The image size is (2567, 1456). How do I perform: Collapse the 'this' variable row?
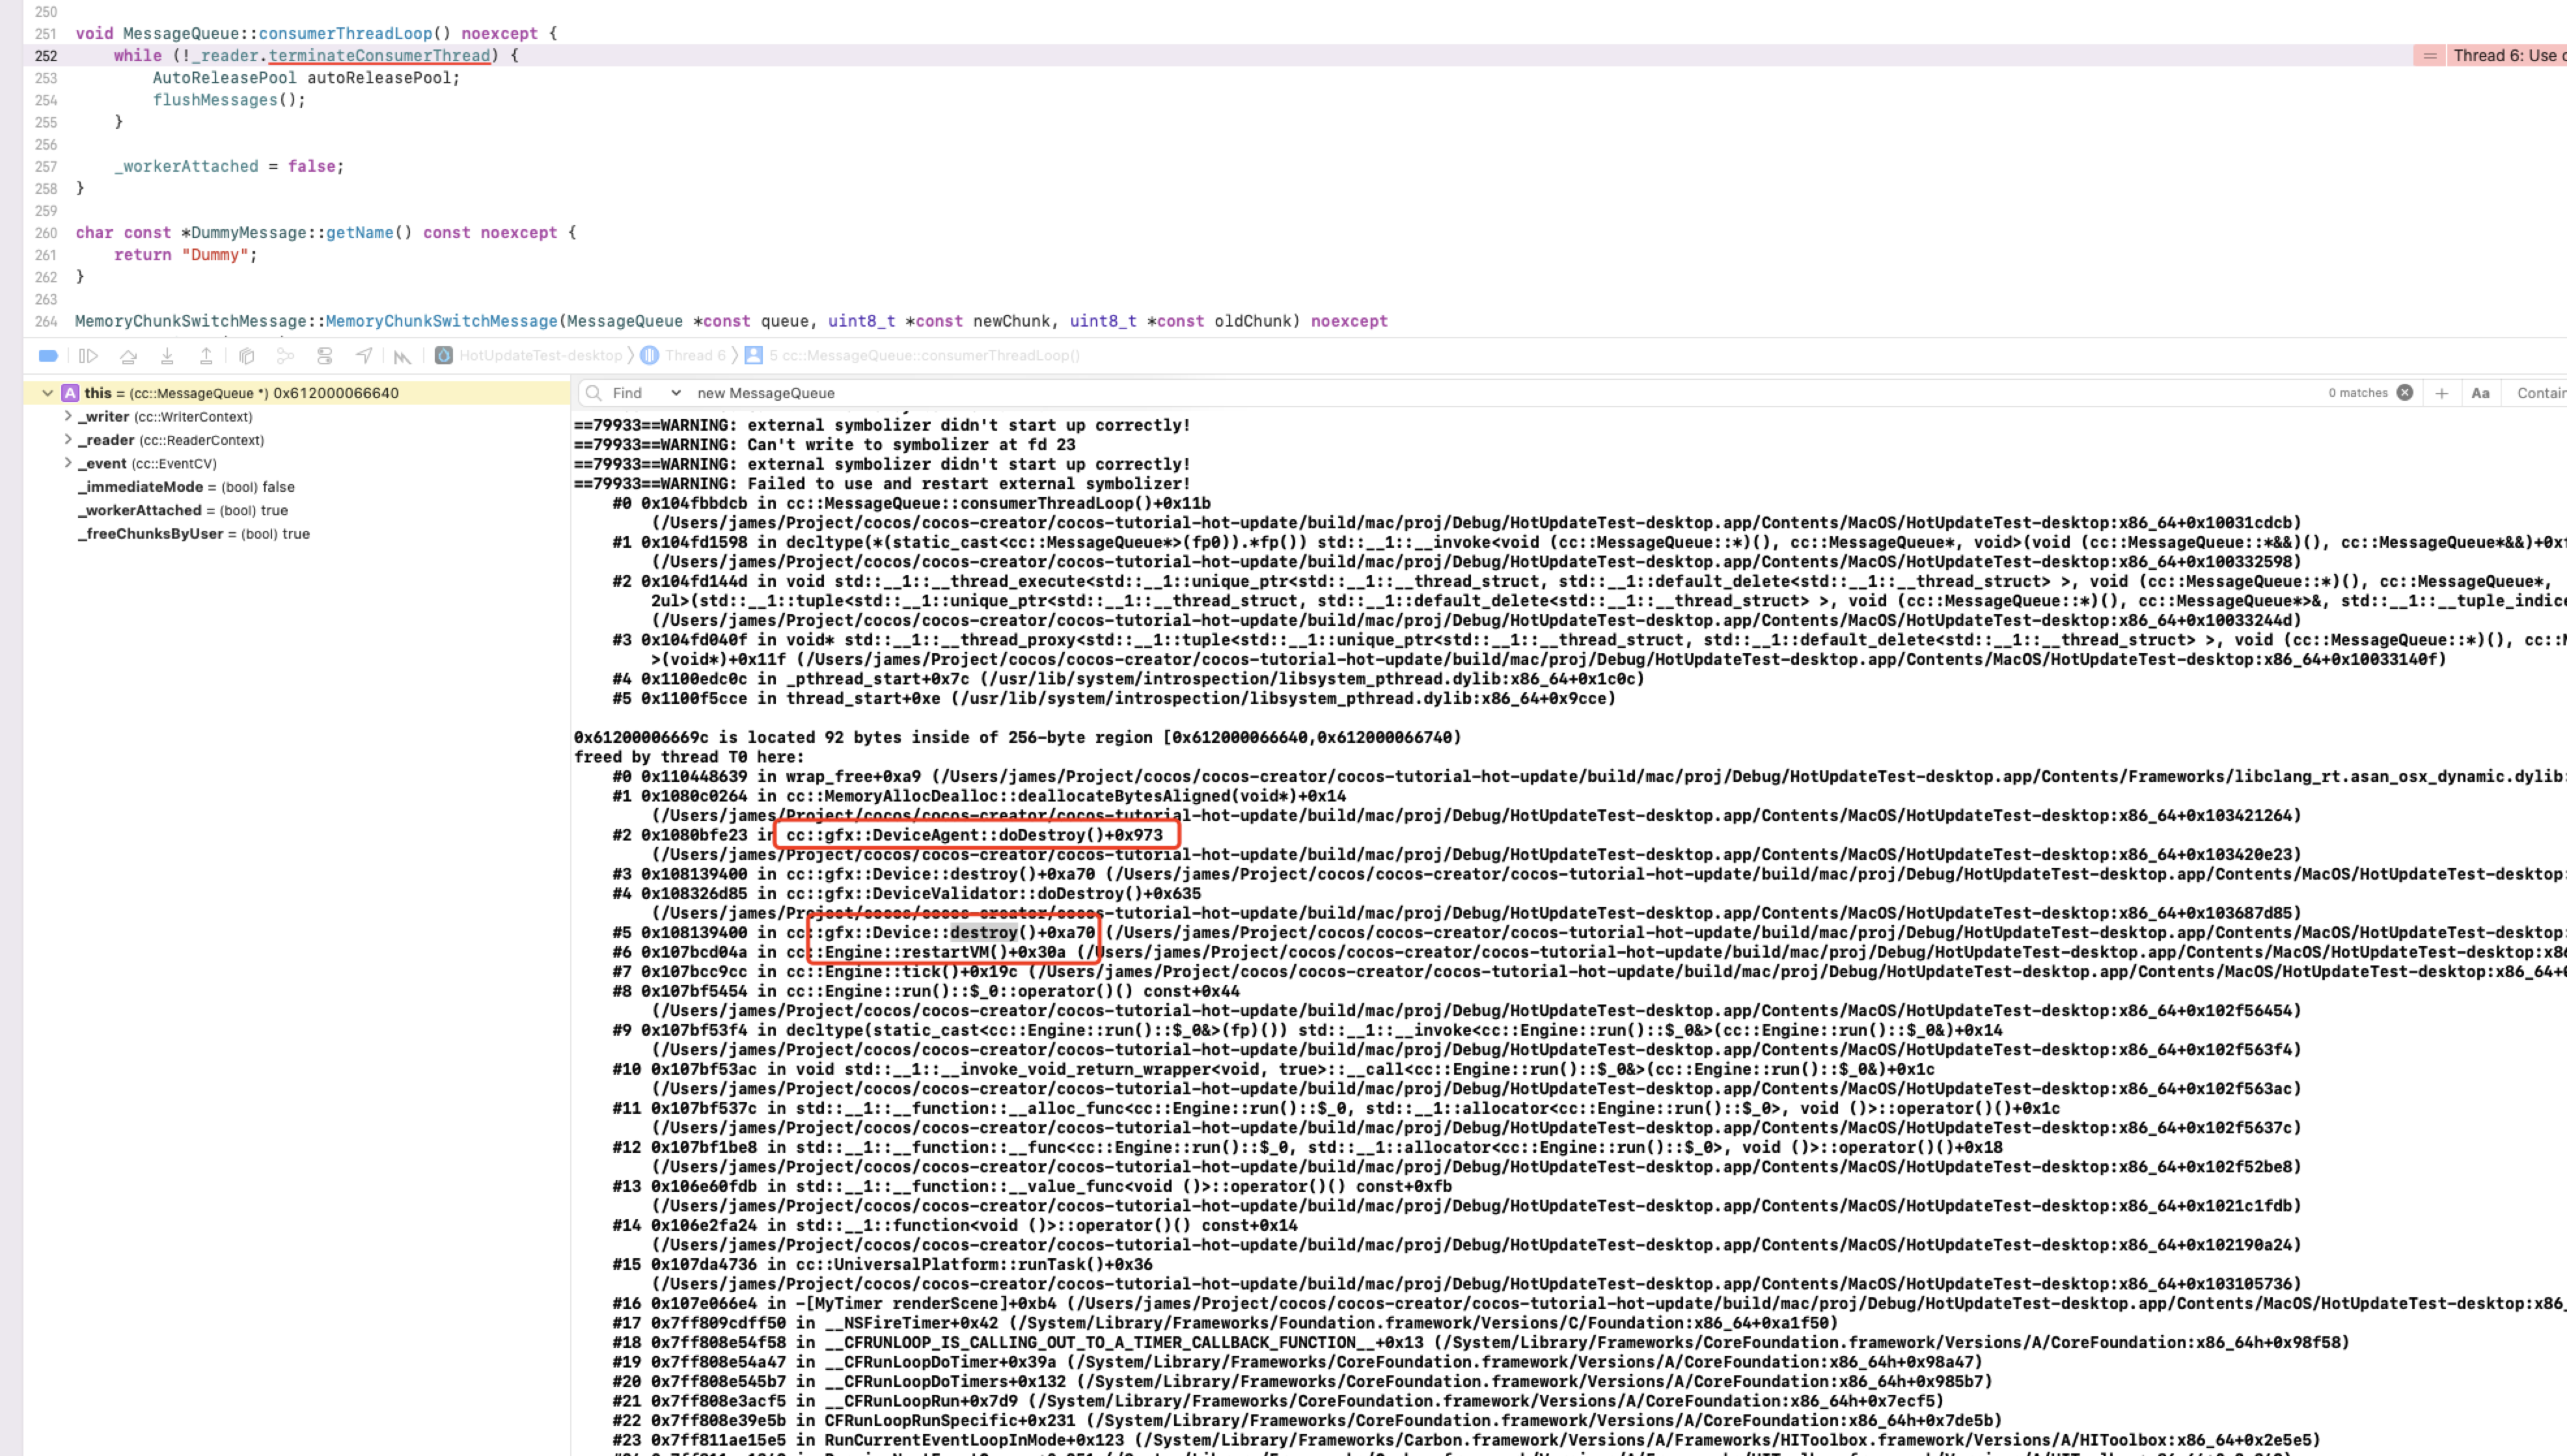[x=47, y=393]
